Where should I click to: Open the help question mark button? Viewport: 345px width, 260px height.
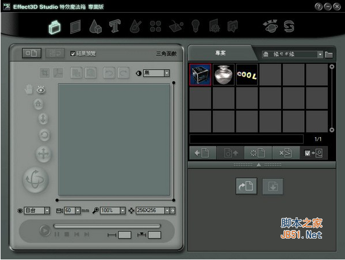click(x=319, y=7)
